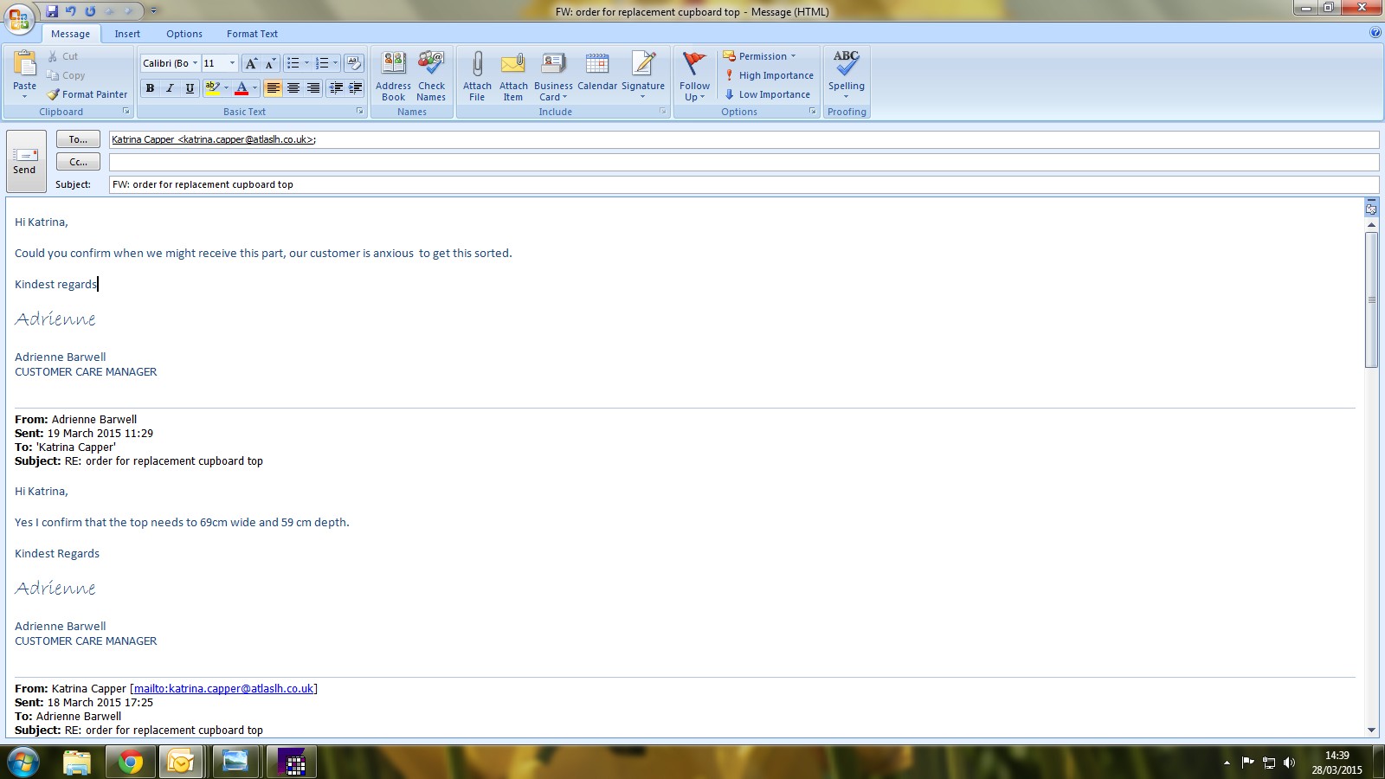This screenshot has height=779, width=1385.
Task: Toggle center text alignment
Action: (293, 88)
